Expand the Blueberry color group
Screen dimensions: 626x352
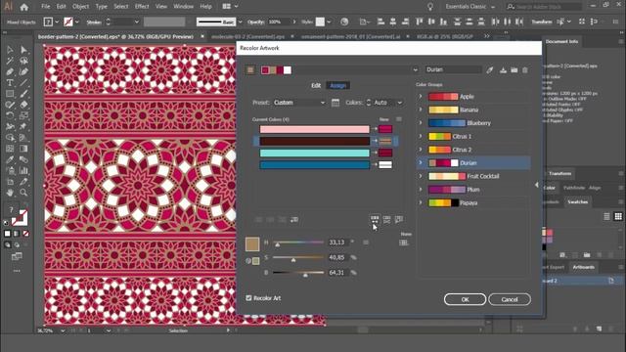click(421, 123)
